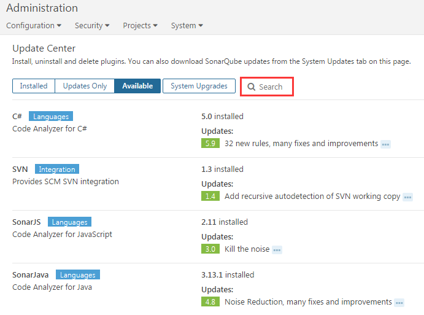Click 'Add recursive autodetection of SVN working copy'
The image size is (424, 315).
pos(312,196)
